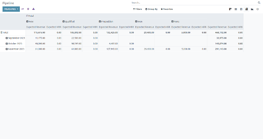Click November 2023 Proposition Expected Revenue cell
263x139 pixels.
click(x=108, y=49)
